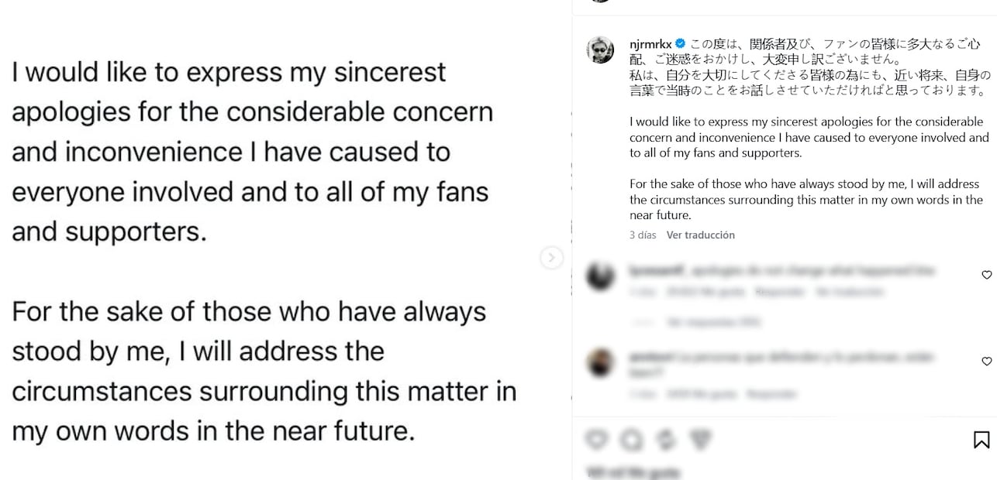Click Ver traducción under the caption

(701, 235)
